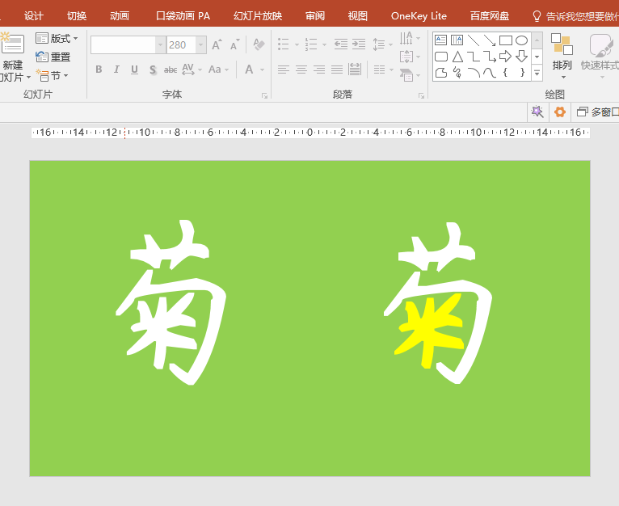This screenshot has width=619, height=506.
Task: Open the 排列 arrange menu
Action: point(562,57)
